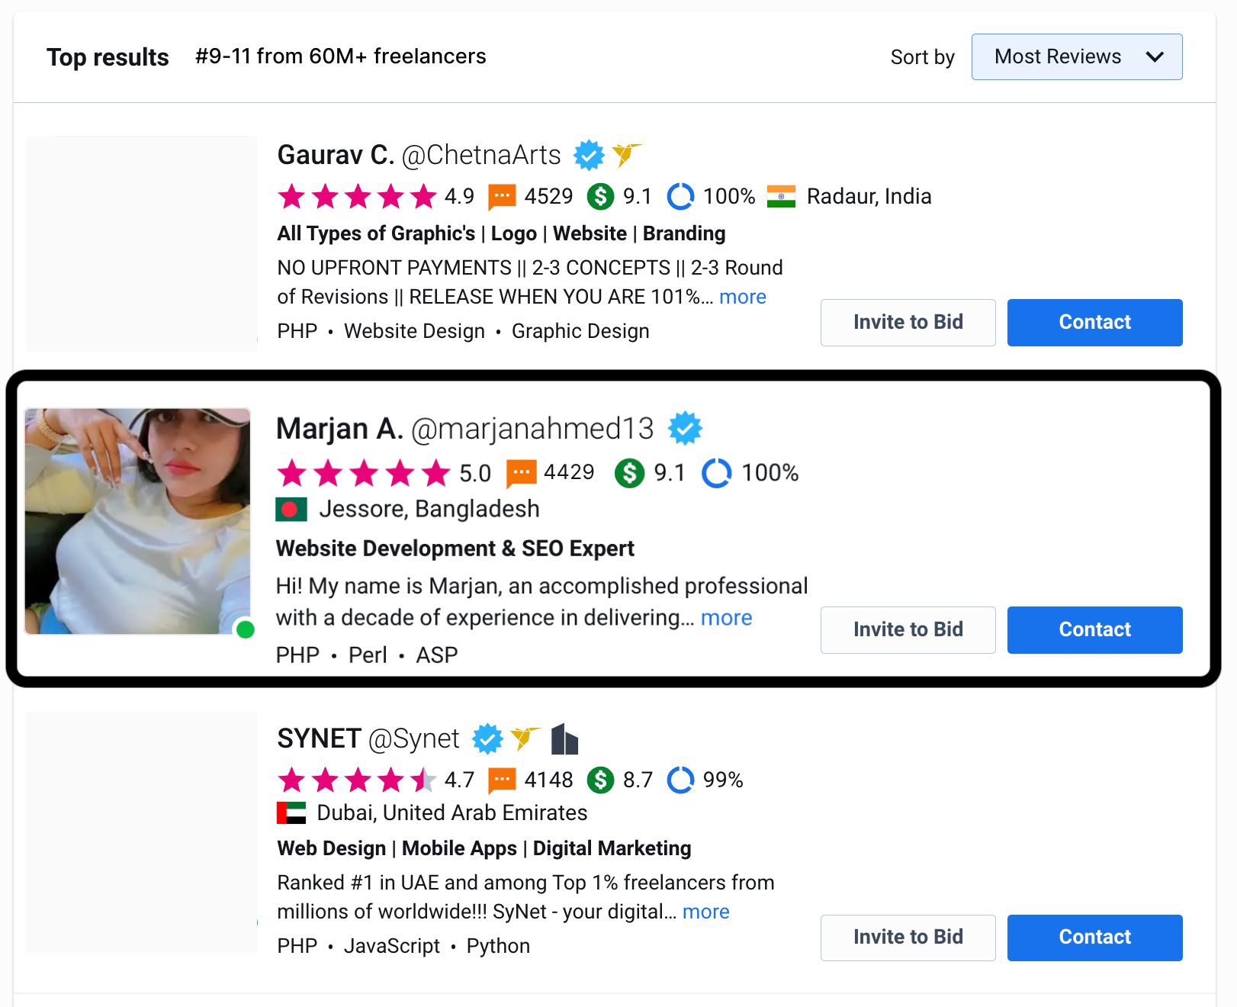This screenshot has width=1237, height=1007.
Task: Expand Gaurav C.'s description with more link
Action: tap(742, 297)
